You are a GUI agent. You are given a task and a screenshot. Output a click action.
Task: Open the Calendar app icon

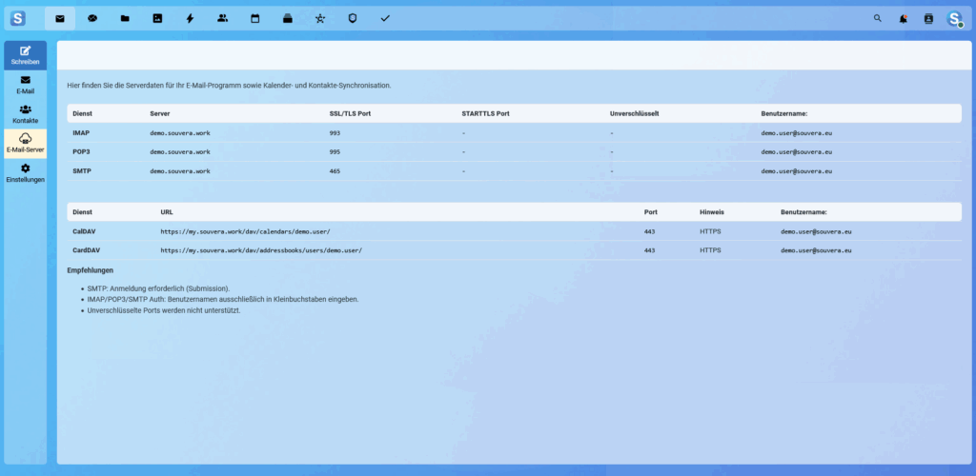pos(254,18)
